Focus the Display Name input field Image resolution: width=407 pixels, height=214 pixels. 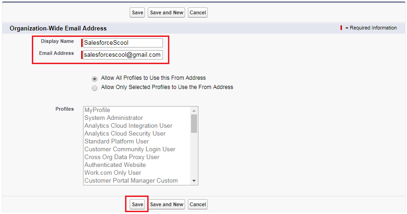(123, 43)
